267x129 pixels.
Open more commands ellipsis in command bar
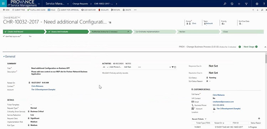pos(135,10)
